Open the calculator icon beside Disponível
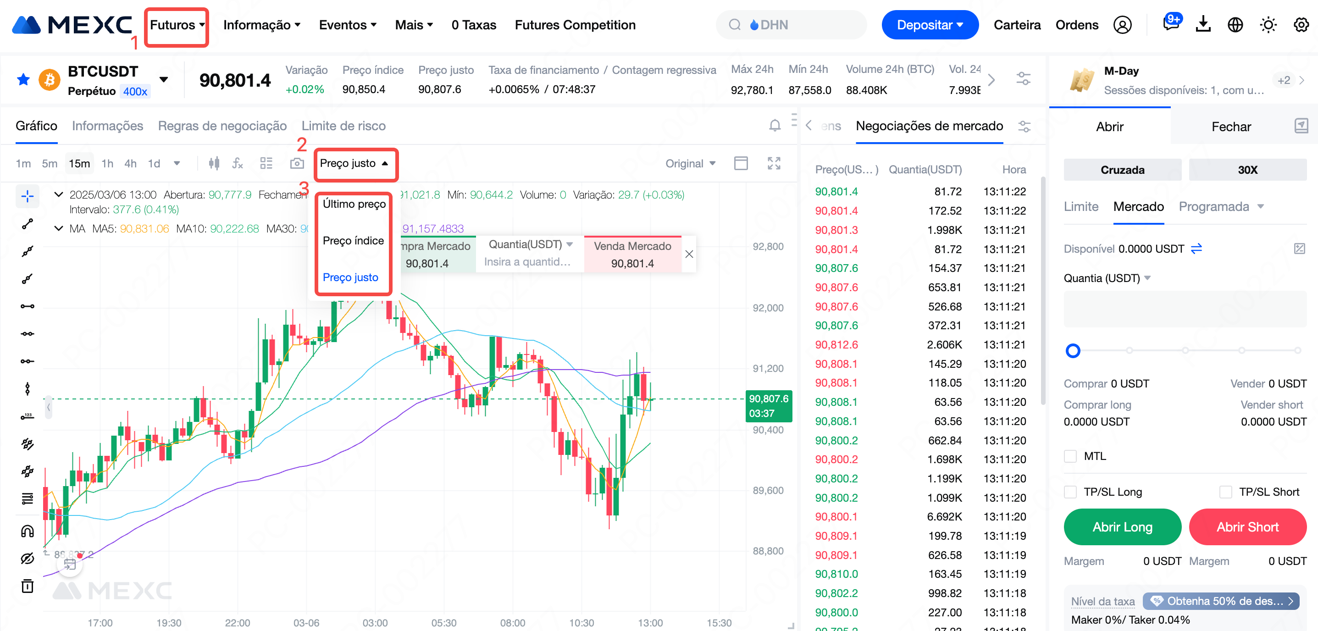 click(1299, 249)
